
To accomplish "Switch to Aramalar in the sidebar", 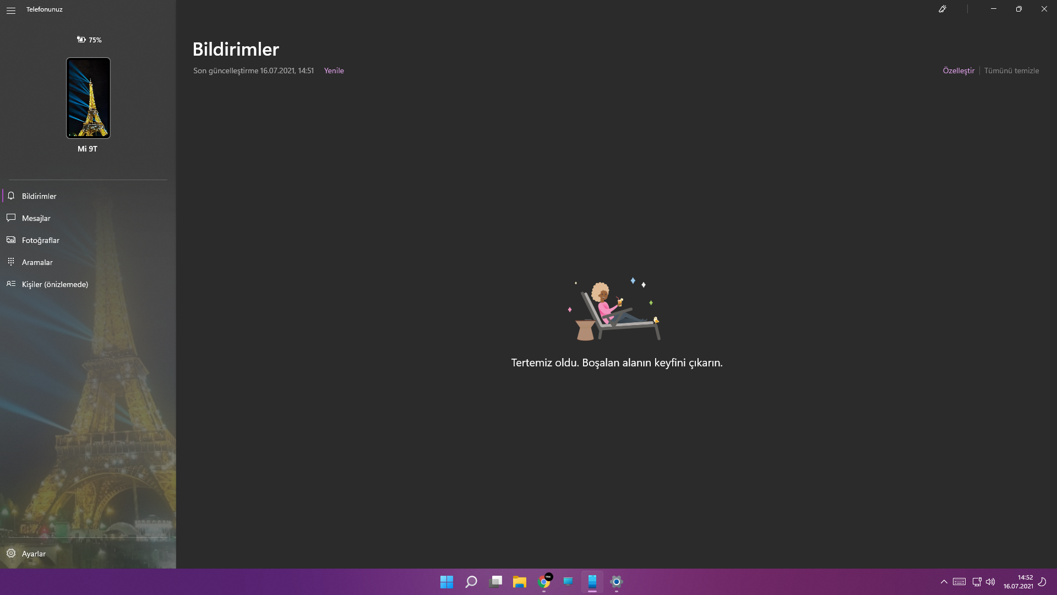I will click(88, 262).
